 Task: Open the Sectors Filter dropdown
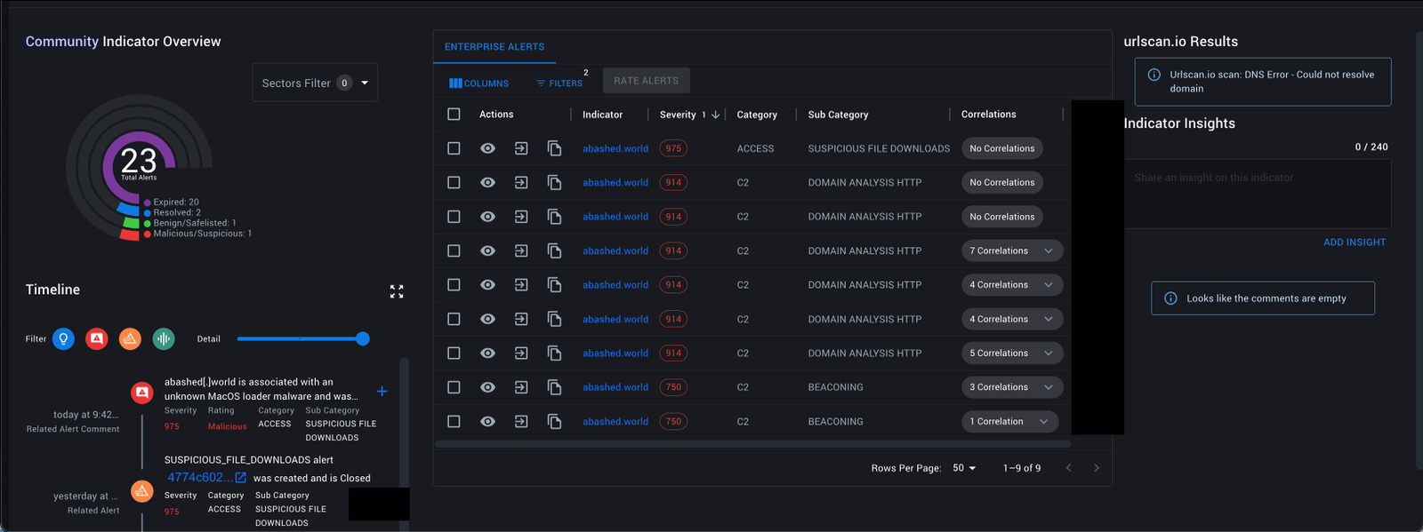(x=315, y=83)
